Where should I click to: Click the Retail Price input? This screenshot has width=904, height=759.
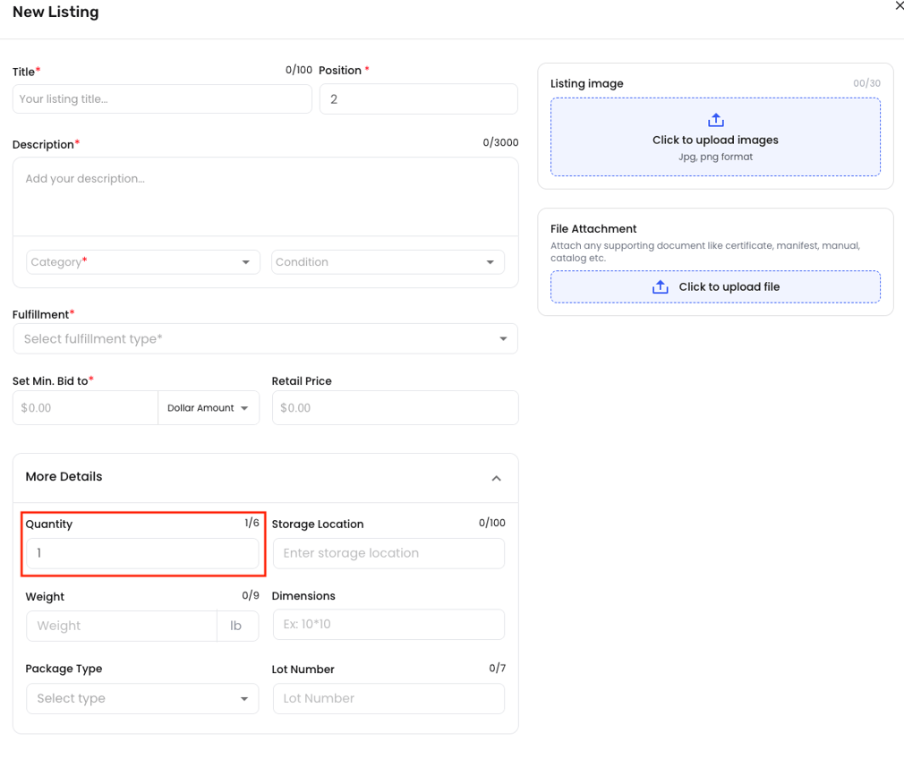coord(395,408)
